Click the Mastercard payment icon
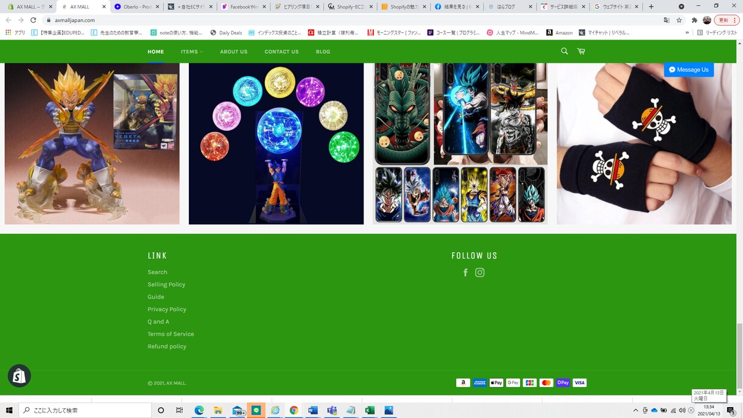This screenshot has width=743, height=418. pos(546,383)
